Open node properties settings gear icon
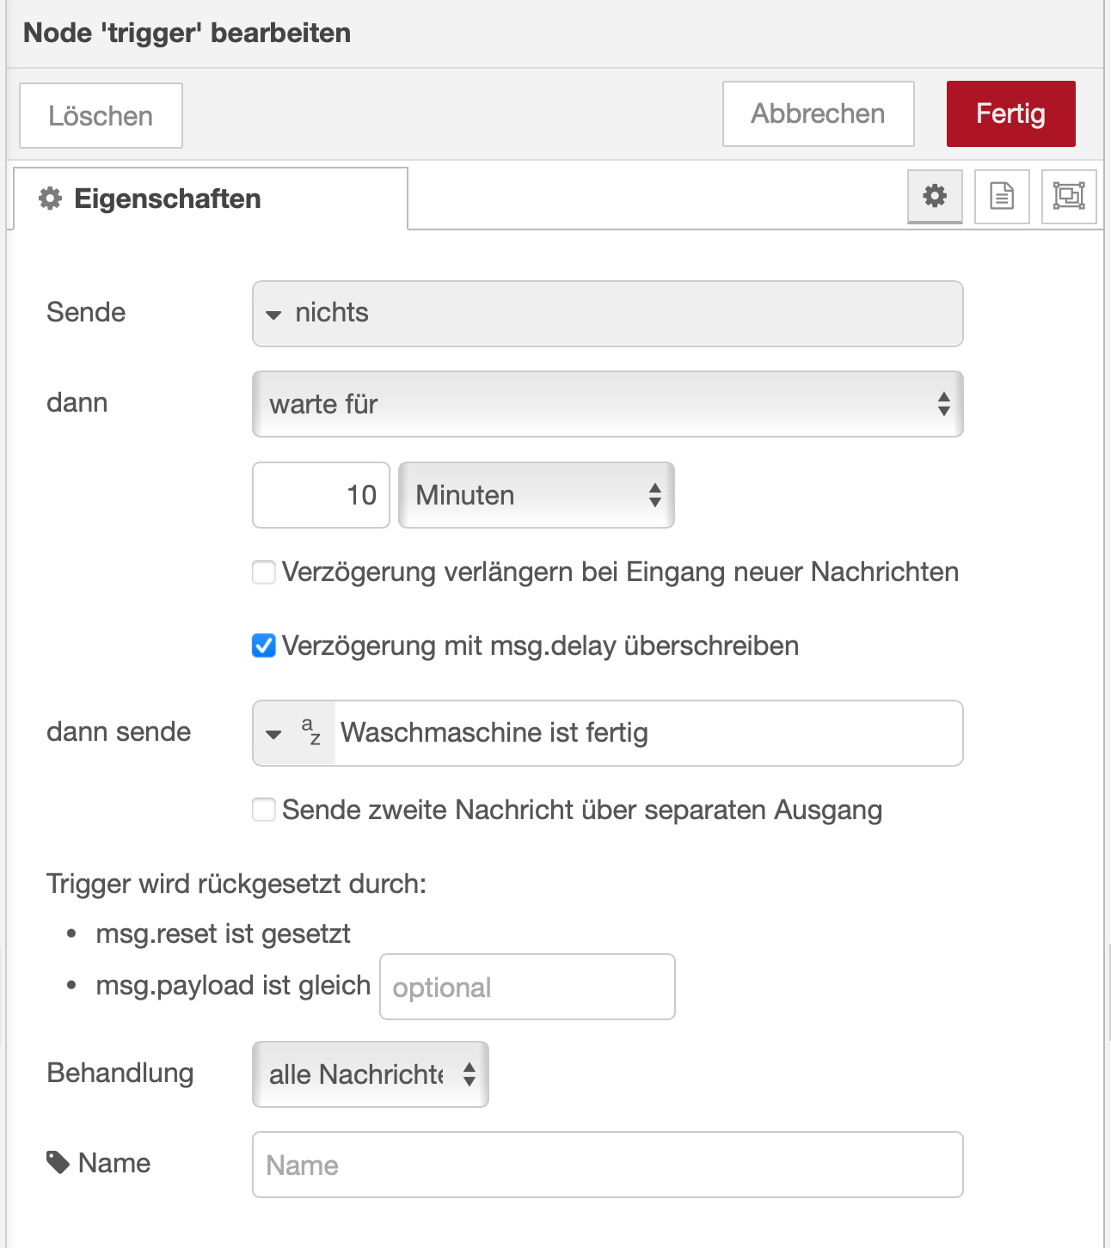 (935, 196)
